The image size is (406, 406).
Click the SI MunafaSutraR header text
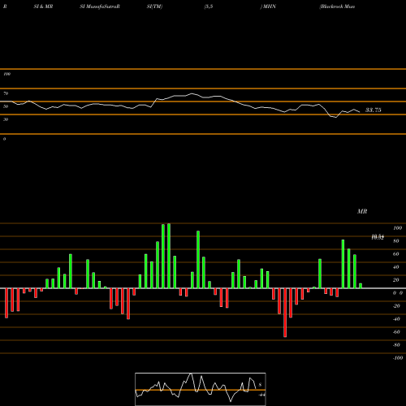pyautogui.click(x=100, y=6)
